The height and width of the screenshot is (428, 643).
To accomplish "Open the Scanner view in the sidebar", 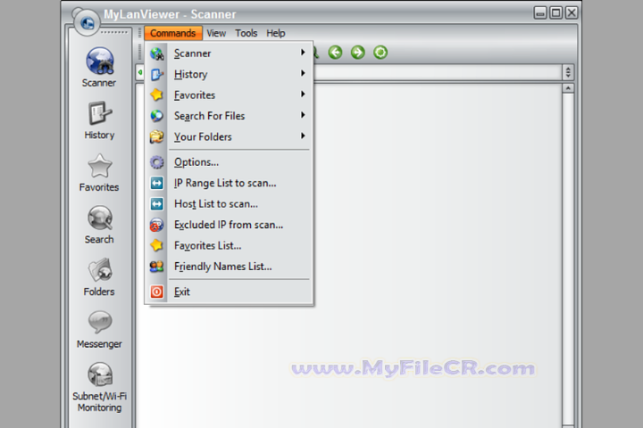I will tap(99, 67).
